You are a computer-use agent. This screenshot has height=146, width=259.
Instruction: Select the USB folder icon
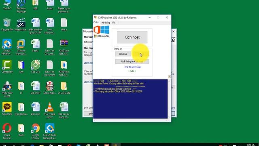[x=35, y=5]
